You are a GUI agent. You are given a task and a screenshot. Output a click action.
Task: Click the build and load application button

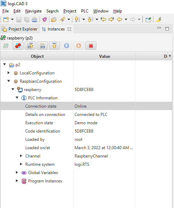tap(30, 46)
